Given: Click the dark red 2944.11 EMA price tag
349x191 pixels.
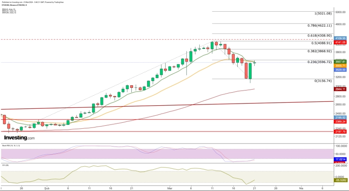Looking at the screenshot, I should click(341, 89).
